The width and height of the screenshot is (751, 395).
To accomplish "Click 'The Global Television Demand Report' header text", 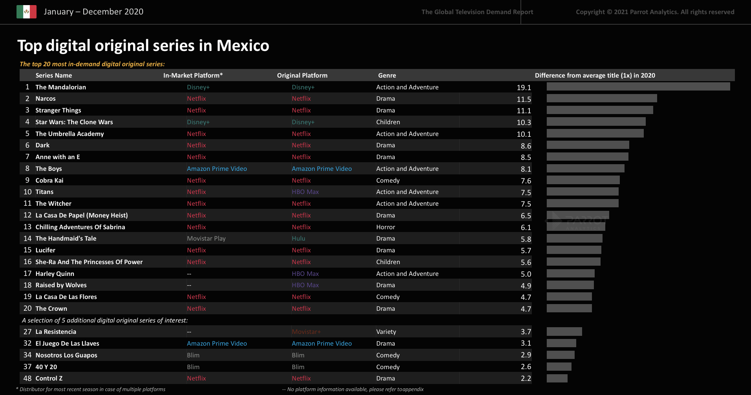I will point(477,12).
